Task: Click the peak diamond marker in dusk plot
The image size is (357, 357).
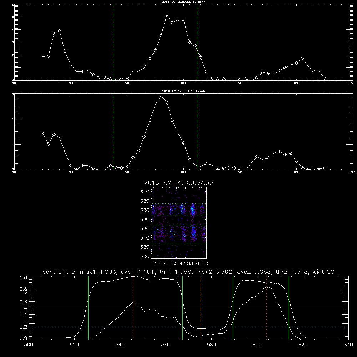Action: tap(161, 96)
